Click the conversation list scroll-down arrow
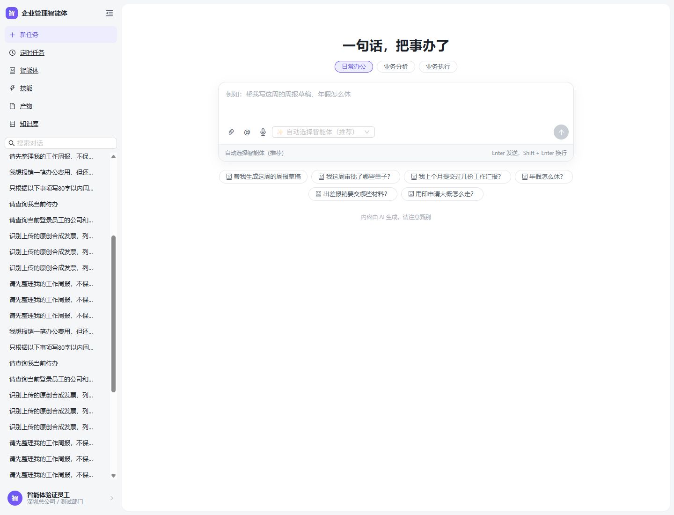The image size is (674, 515). coord(113,476)
